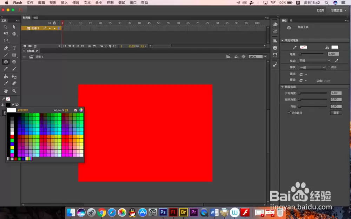Click the swap colors icon in tools
Screen dimensions: 351x219
(x=17, y=104)
